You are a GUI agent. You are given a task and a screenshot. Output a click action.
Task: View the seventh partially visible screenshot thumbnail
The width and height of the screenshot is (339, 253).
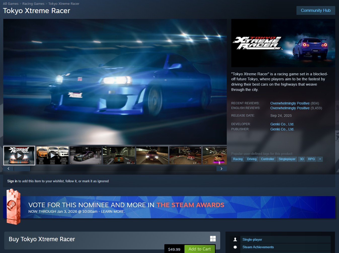tap(215, 156)
